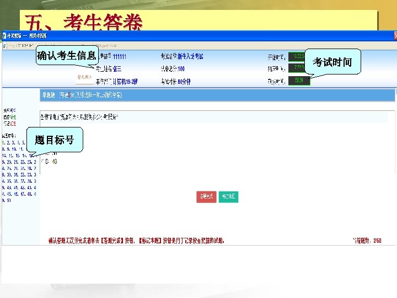Click the candidate ID 111111
The image size is (397, 298).
(x=120, y=56)
